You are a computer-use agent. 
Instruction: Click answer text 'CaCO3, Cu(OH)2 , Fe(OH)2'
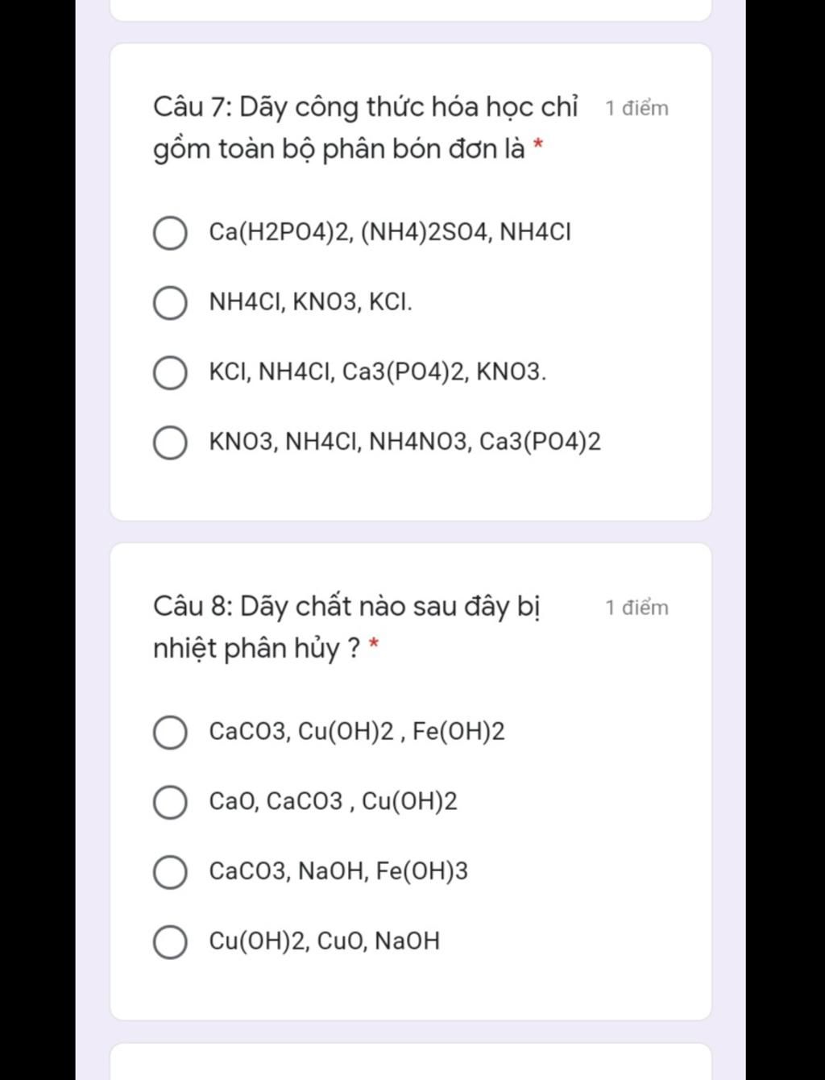pos(357,732)
